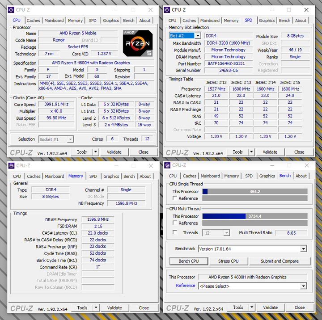Select the Memory tab in the SPD tab window

coord(231,21)
